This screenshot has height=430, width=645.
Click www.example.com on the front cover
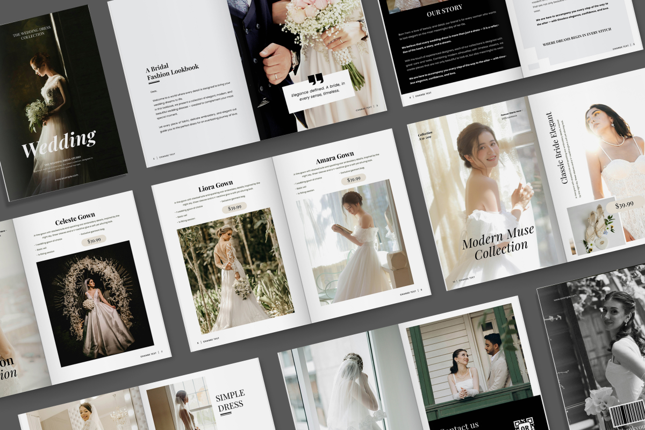point(67,176)
